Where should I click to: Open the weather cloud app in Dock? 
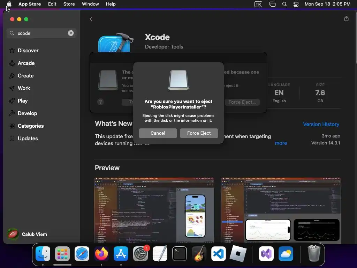[x=286, y=254]
